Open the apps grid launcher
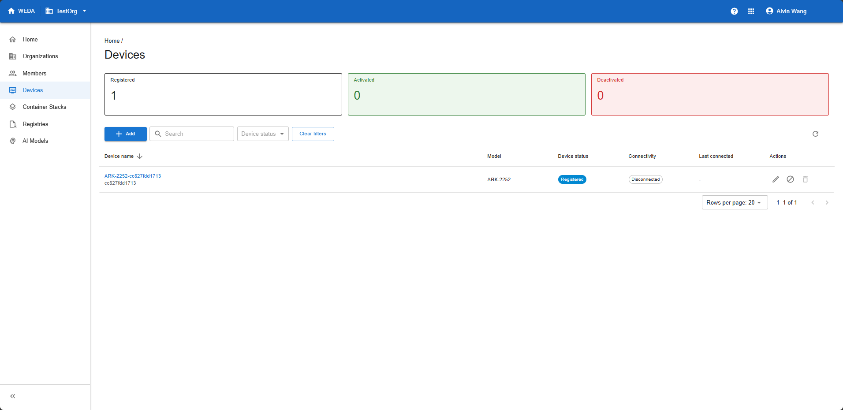The height and width of the screenshot is (410, 843). tap(751, 11)
